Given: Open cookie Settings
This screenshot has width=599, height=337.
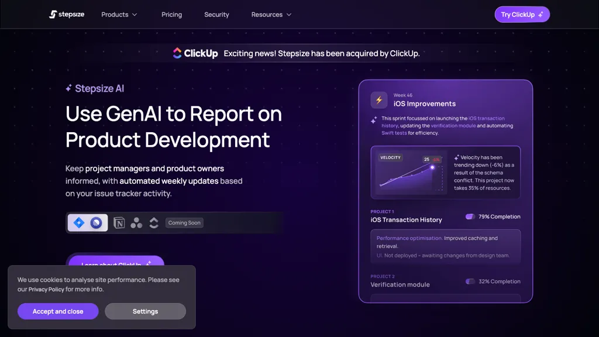Looking at the screenshot, I should tap(145, 311).
